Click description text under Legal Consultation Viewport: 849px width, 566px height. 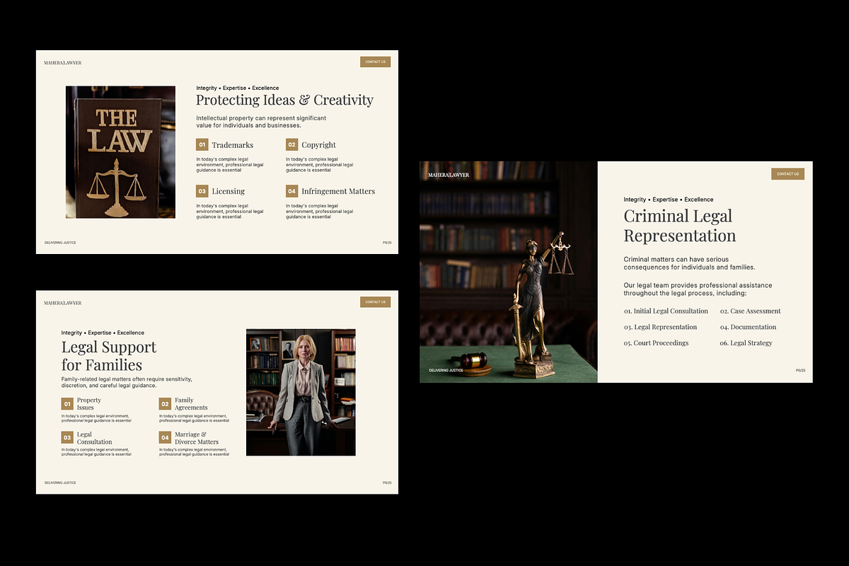[x=96, y=452]
